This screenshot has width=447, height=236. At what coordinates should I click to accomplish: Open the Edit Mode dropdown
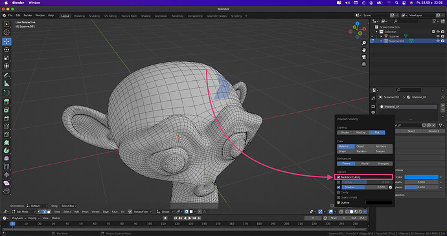point(24,212)
